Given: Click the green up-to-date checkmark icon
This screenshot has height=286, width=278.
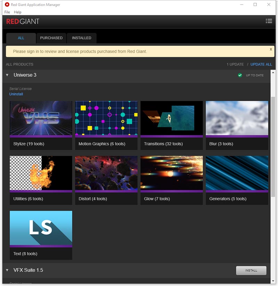Looking at the screenshot, I should (x=240, y=75).
